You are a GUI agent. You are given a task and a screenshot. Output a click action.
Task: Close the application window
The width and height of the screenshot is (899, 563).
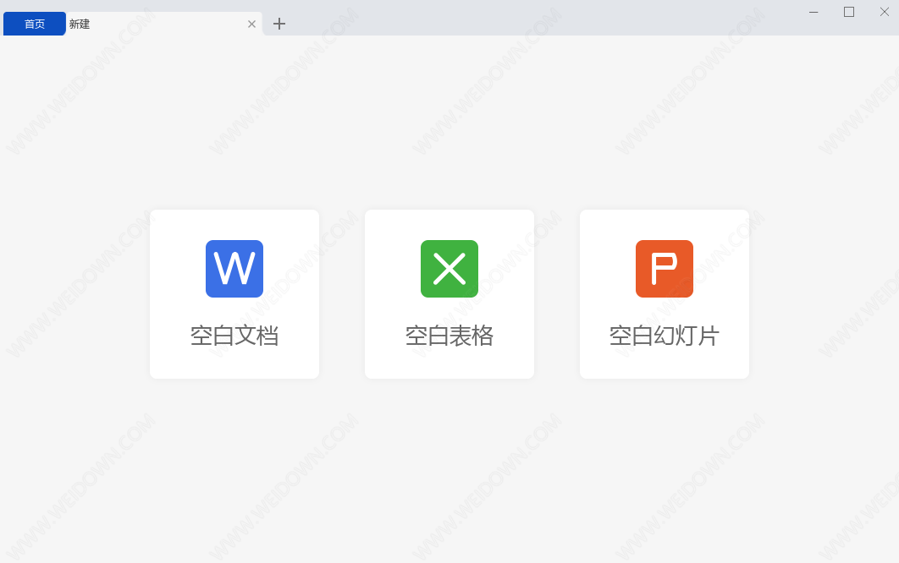885,12
